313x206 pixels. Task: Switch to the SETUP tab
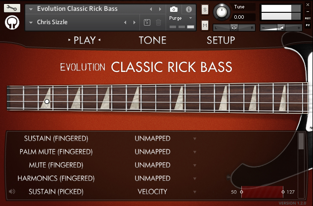pos(221,40)
